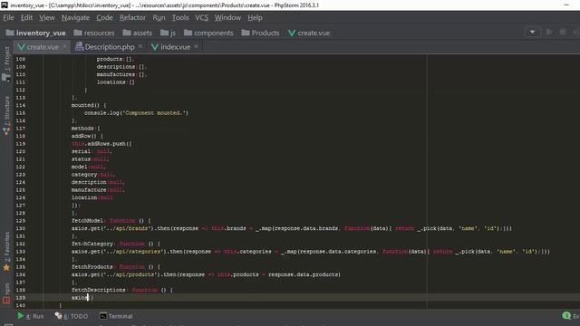Open the Run menu
The height and width of the screenshot is (326, 580).
click(x=159, y=18)
